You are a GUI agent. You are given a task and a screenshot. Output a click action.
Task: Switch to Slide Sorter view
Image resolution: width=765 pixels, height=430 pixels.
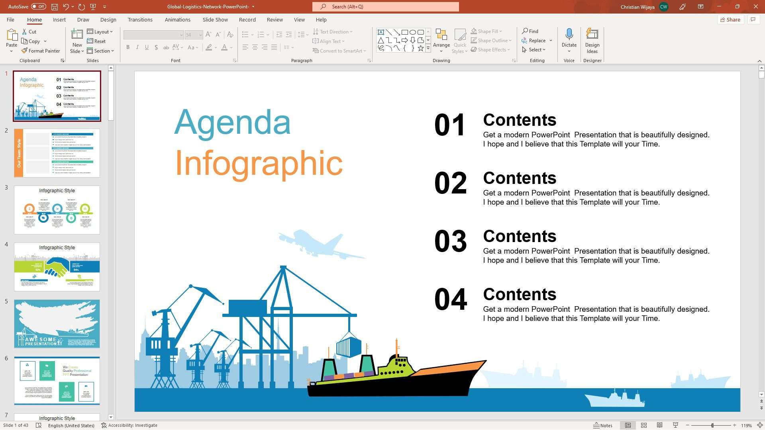pos(644,425)
